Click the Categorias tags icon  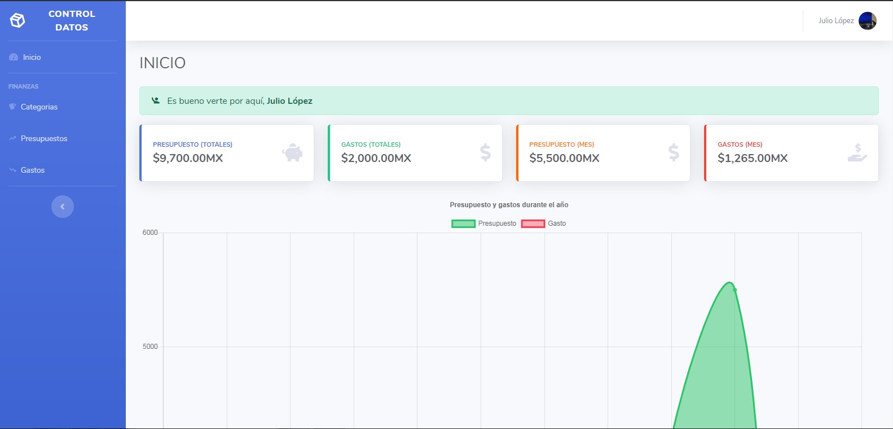point(12,107)
